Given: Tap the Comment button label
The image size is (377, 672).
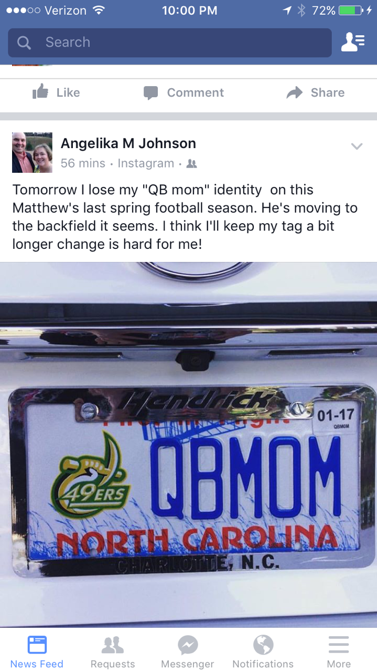Looking at the screenshot, I should coord(196,93).
